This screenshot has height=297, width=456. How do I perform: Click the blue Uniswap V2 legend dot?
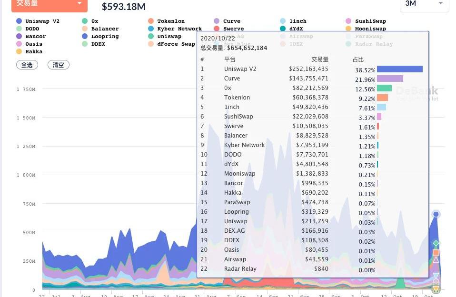click(x=19, y=21)
